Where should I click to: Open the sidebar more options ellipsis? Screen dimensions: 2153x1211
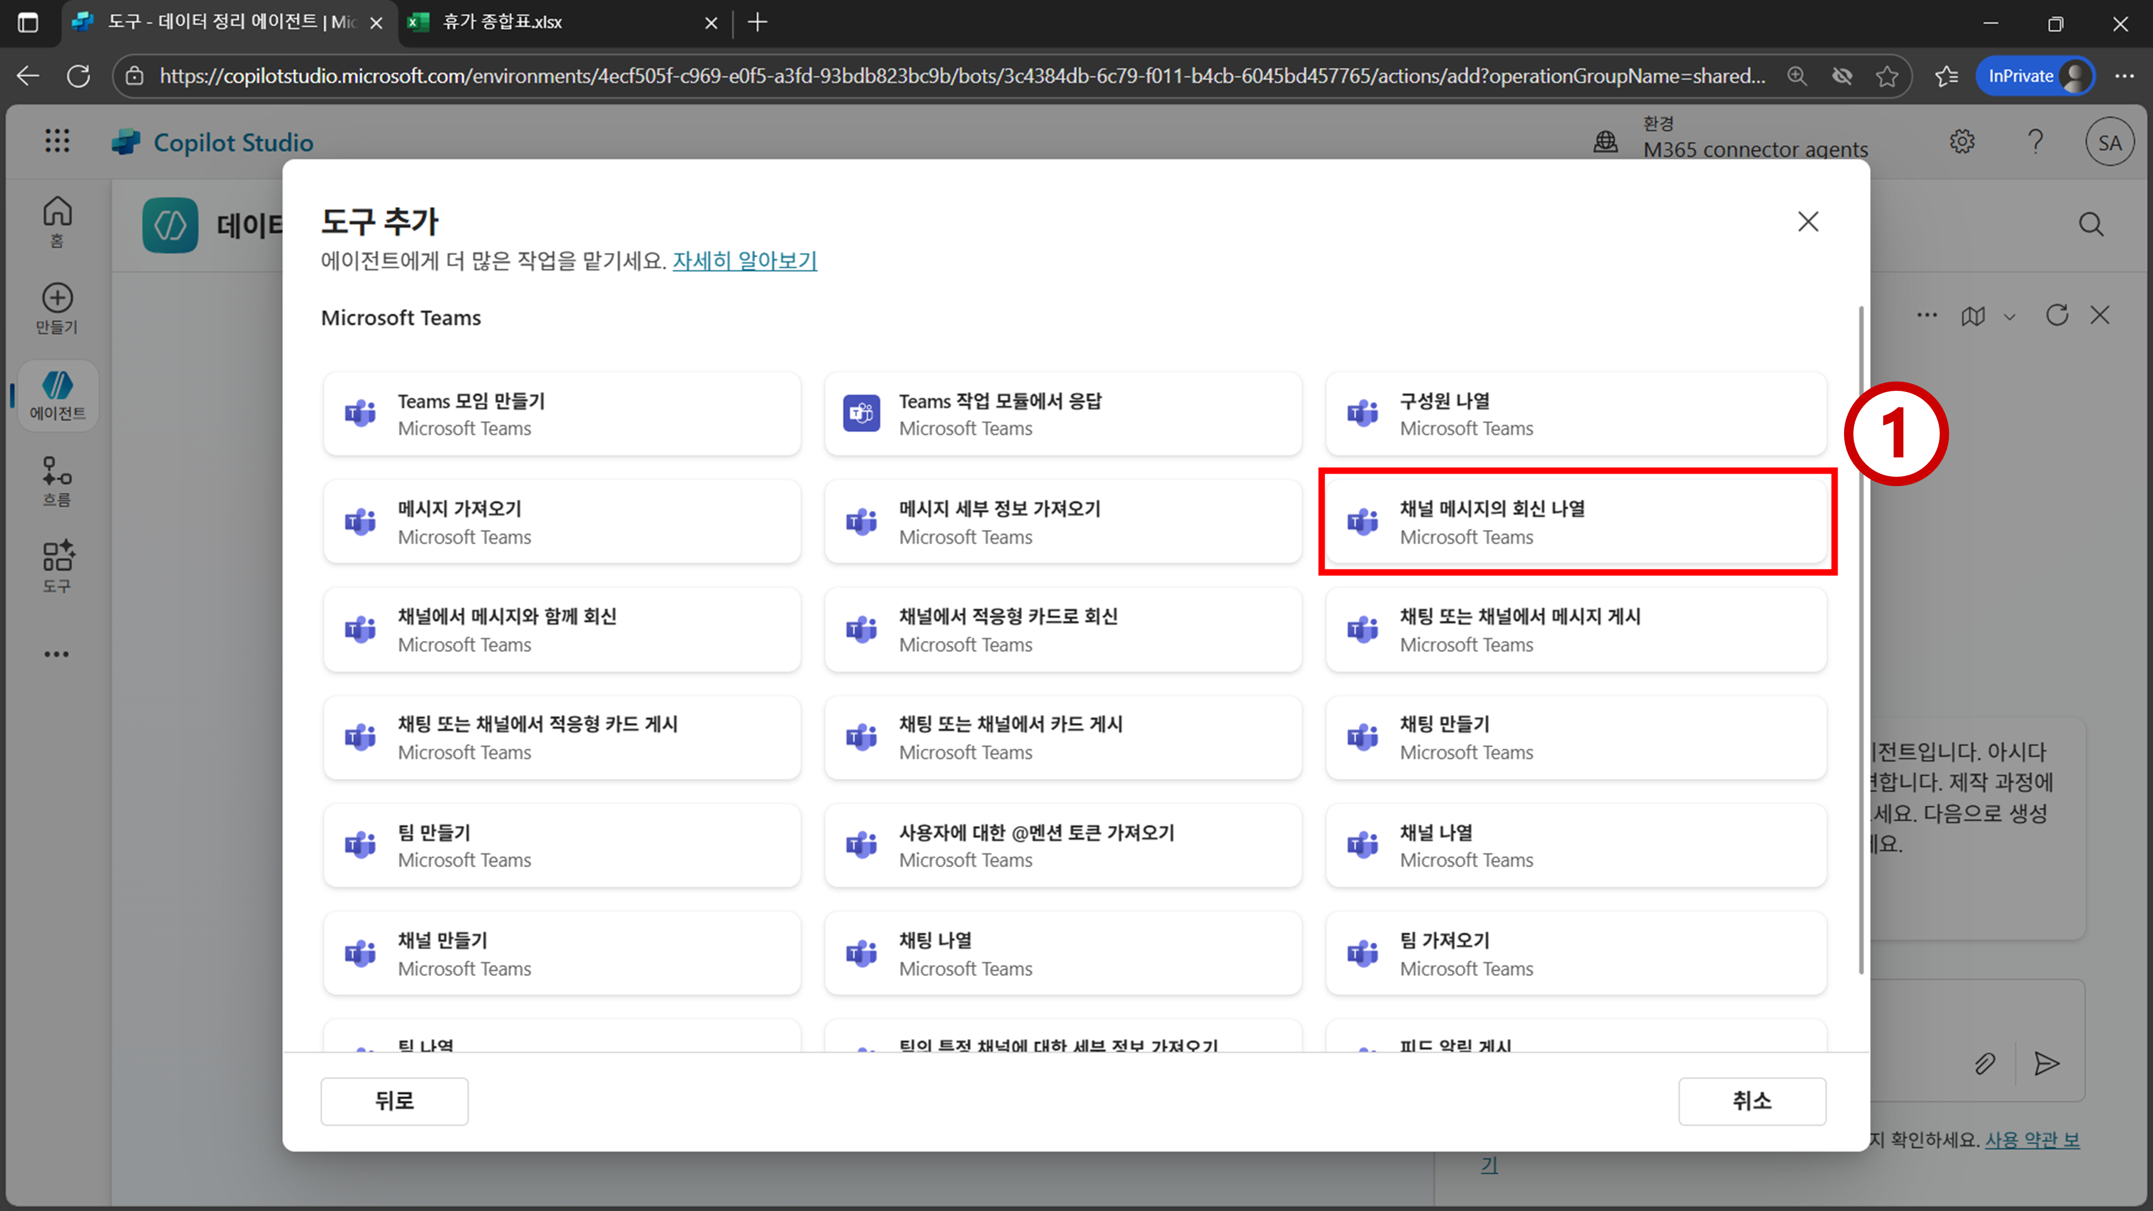point(57,653)
